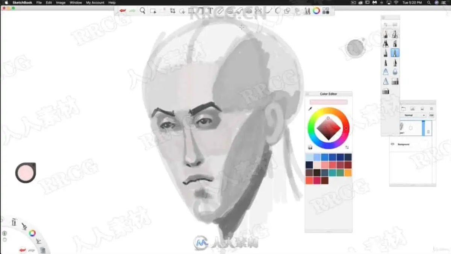Select the Text tool in top toolbar
This screenshot has width=451, height=254.
210,11
